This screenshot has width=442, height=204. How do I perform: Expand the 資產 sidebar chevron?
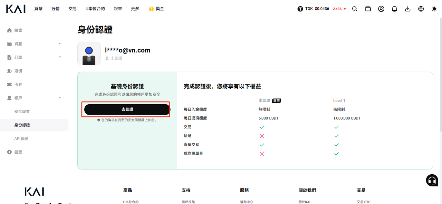coord(60,43)
